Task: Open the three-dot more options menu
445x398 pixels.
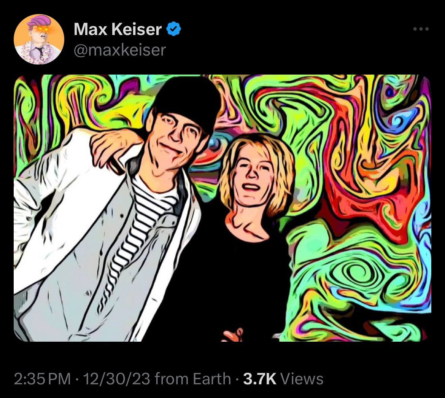Action: coord(421,29)
